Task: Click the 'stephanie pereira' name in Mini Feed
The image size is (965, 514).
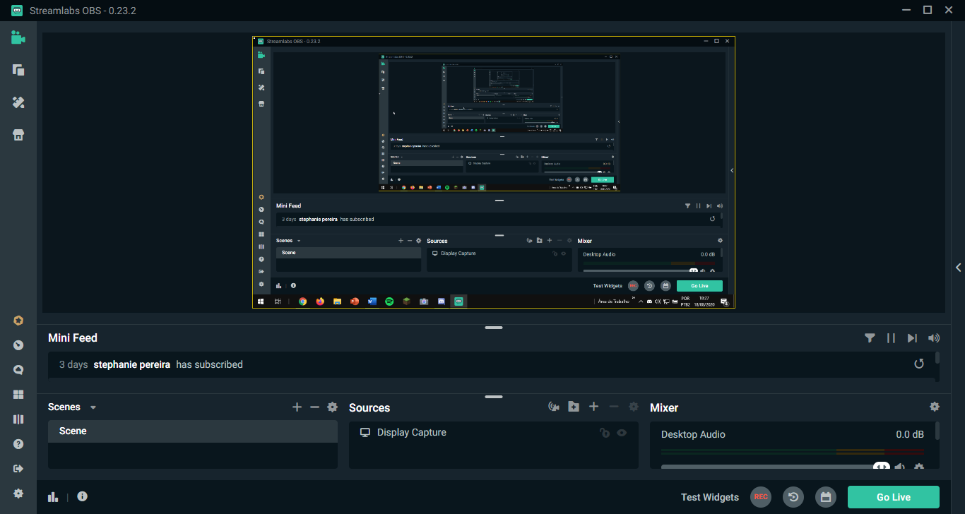Action: click(x=132, y=364)
